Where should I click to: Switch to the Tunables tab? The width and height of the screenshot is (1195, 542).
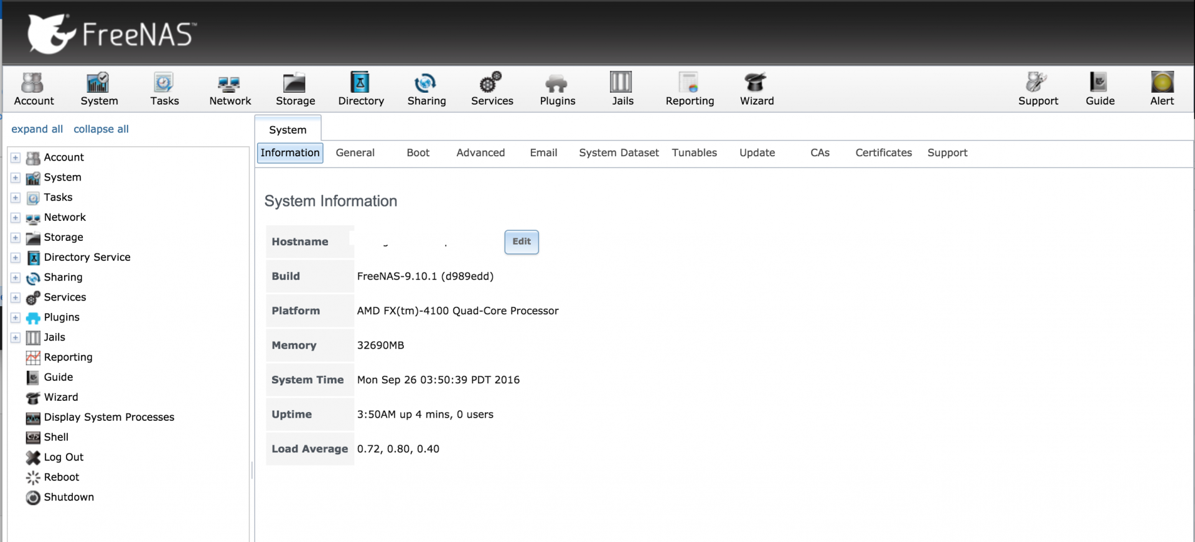click(x=694, y=153)
